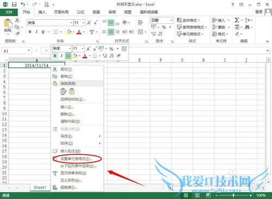
Task: Save the workbook from quick access toolbar
Action: [x=14, y=4]
